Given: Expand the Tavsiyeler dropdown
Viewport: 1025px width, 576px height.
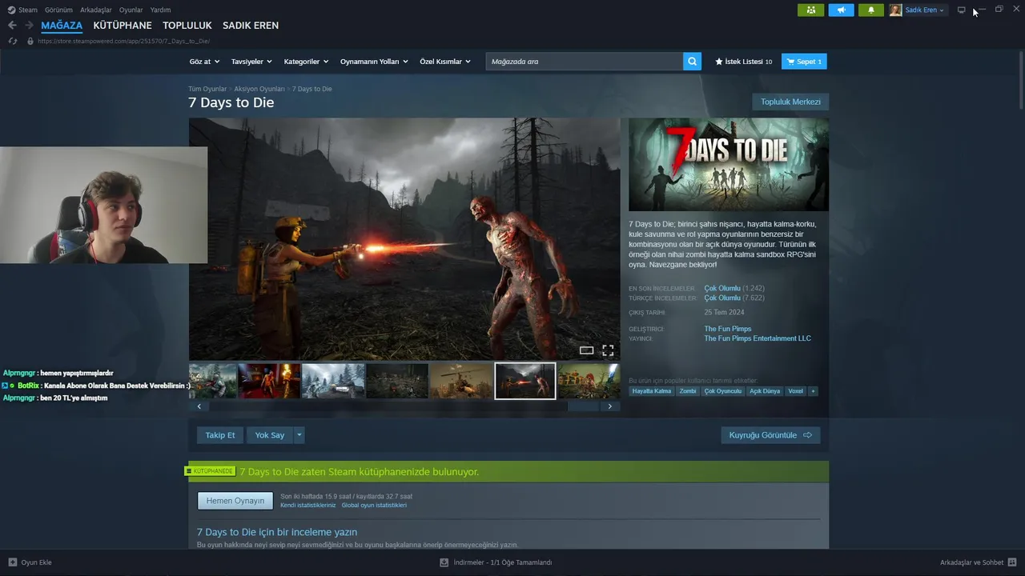Looking at the screenshot, I should (251, 62).
